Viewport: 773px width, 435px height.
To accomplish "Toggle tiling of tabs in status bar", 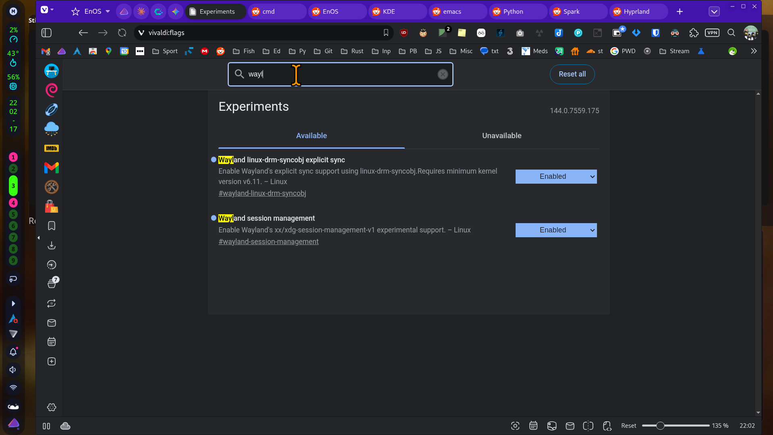I will (x=588, y=426).
